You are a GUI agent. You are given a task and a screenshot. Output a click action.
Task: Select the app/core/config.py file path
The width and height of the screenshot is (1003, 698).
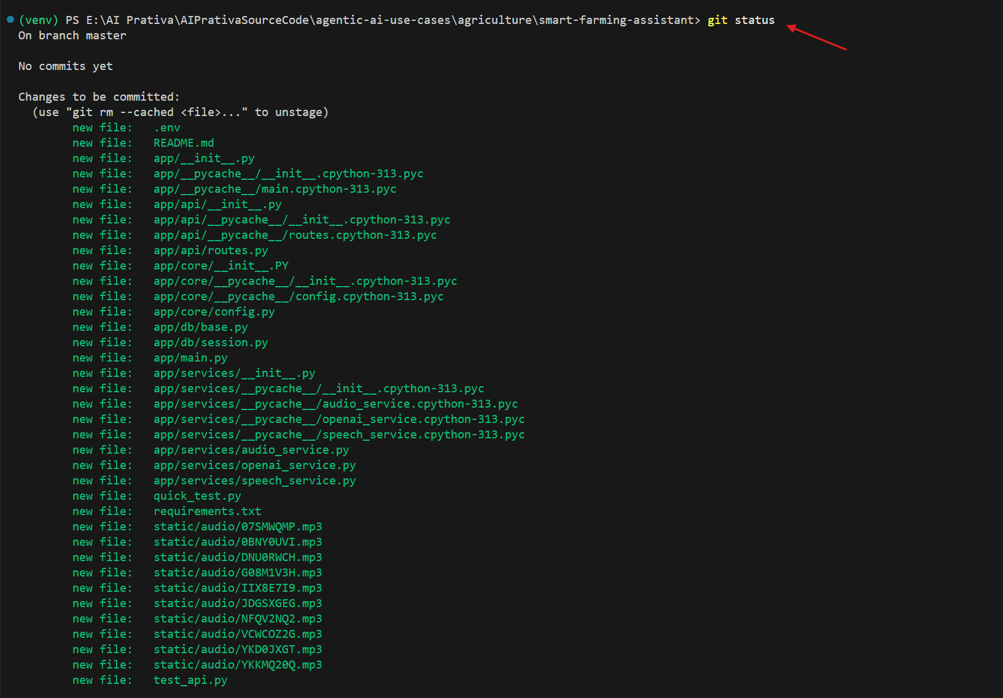pos(214,312)
